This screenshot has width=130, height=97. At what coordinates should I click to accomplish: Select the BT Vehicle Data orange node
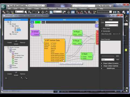(x=54, y=50)
